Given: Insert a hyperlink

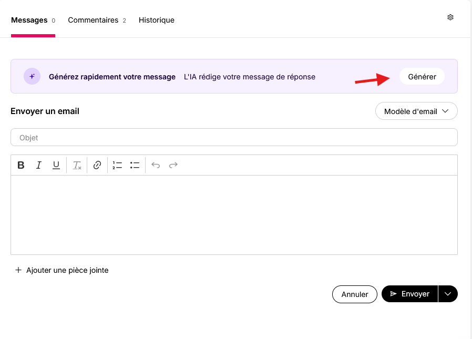Looking at the screenshot, I should pos(97,165).
